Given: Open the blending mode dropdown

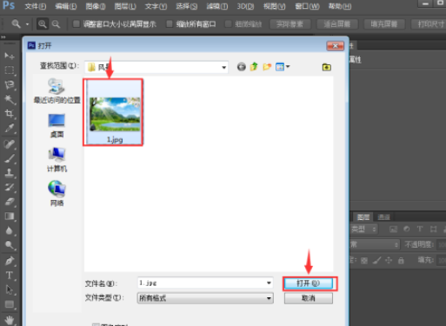Looking at the screenshot, I should point(375,245).
